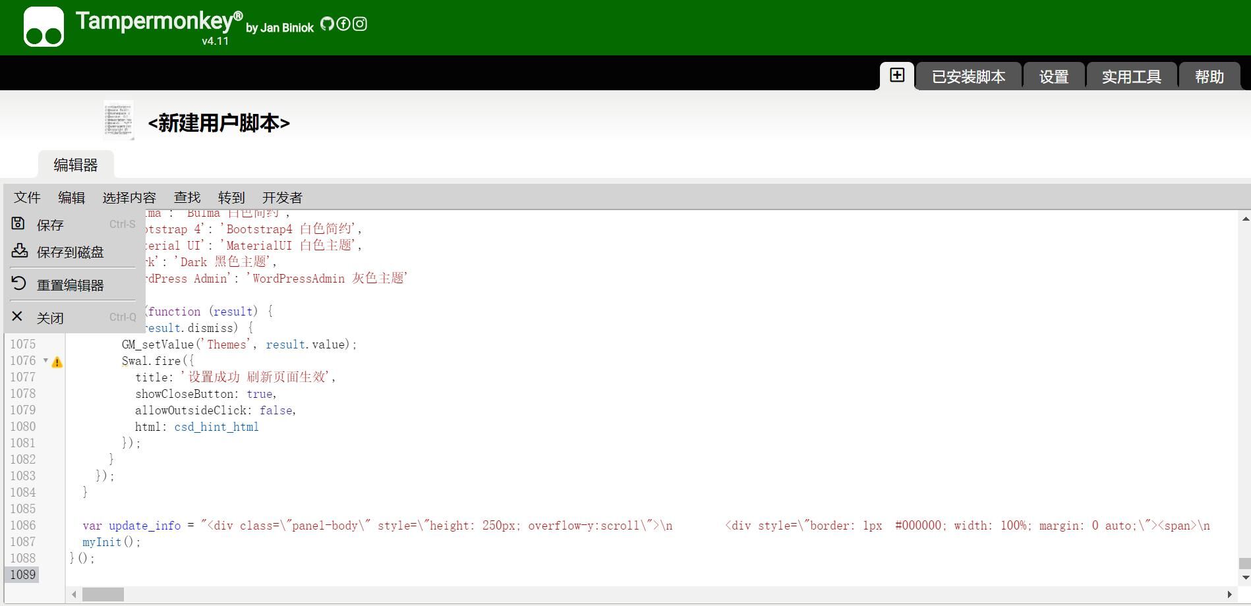Open the Facebook icon link
Screen dimensions: 1251x606
click(x=343, y=24)
